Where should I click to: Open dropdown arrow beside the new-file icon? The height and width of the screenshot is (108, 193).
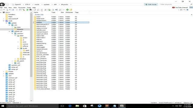point(4,10)
